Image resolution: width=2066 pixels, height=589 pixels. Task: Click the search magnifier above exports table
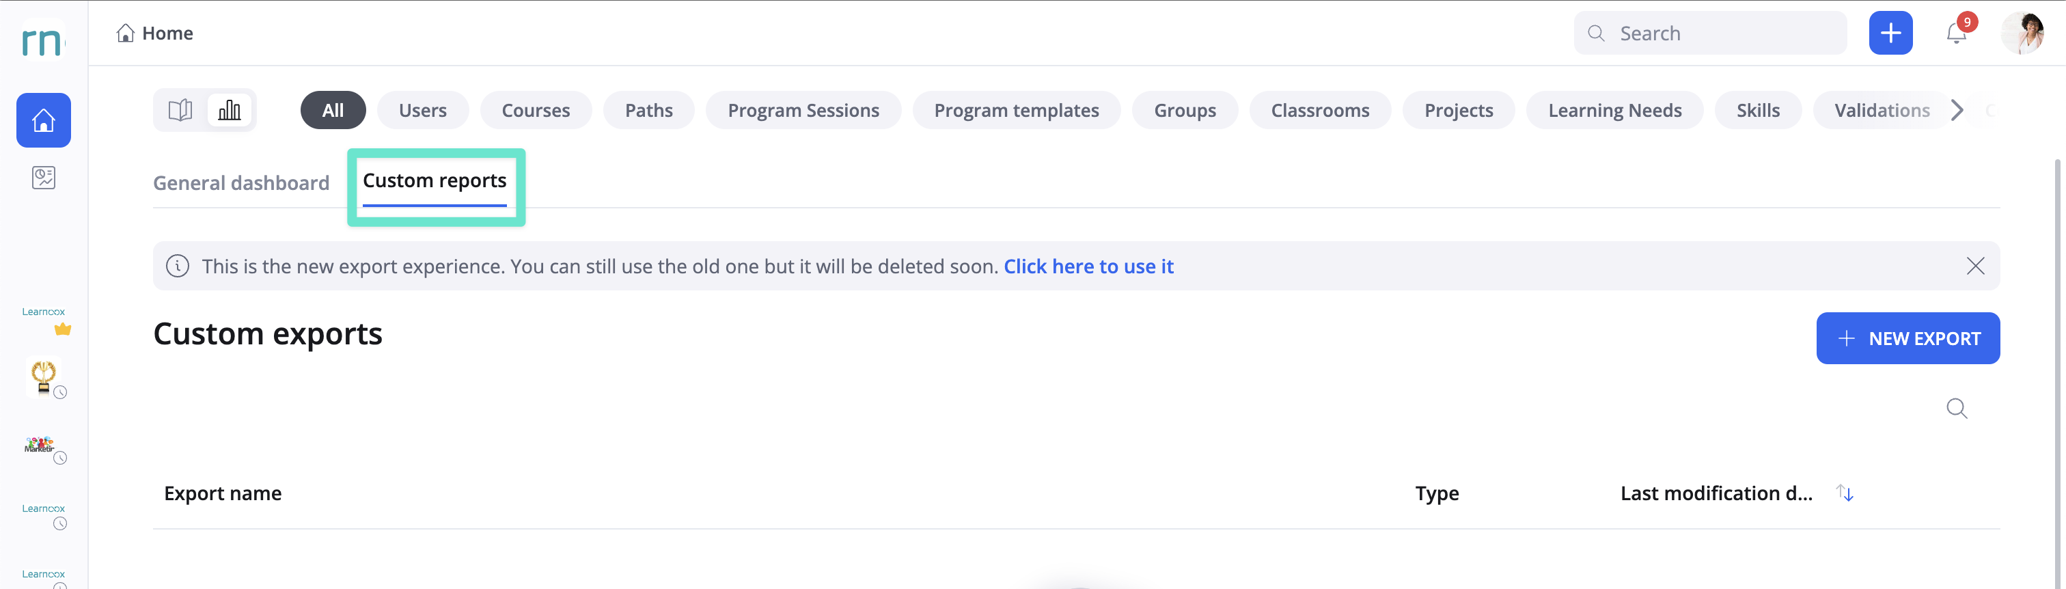click(x=1956, y=409)
